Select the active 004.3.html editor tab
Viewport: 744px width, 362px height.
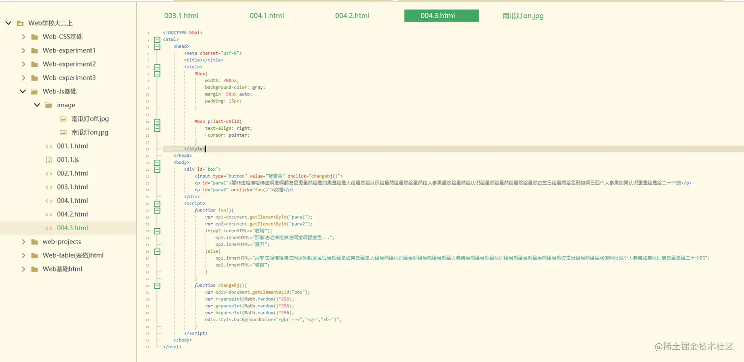pyautogui.click(x=441, y=16)
